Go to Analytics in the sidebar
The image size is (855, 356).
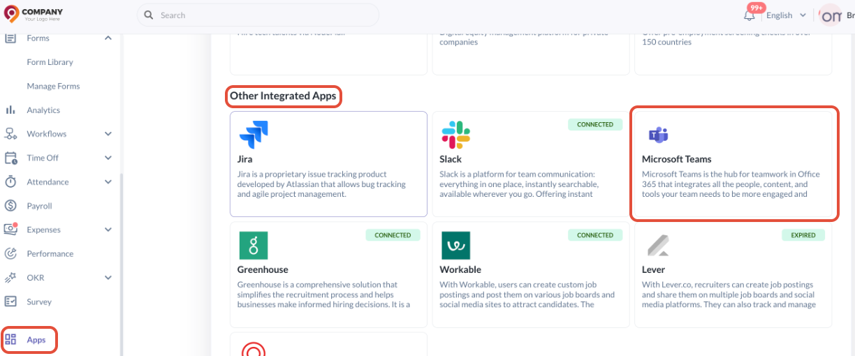click(x=43, y=110)
